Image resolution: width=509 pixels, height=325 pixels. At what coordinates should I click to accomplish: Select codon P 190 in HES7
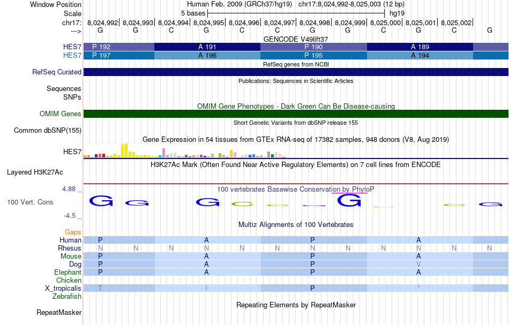313,47
